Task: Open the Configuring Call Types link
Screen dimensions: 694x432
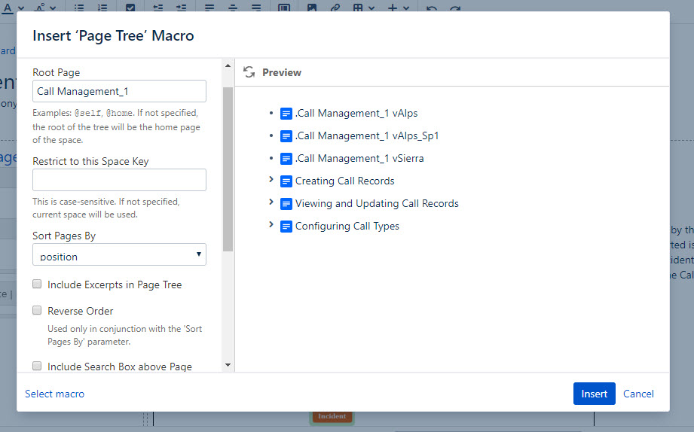Action: [x=347, y=226]
